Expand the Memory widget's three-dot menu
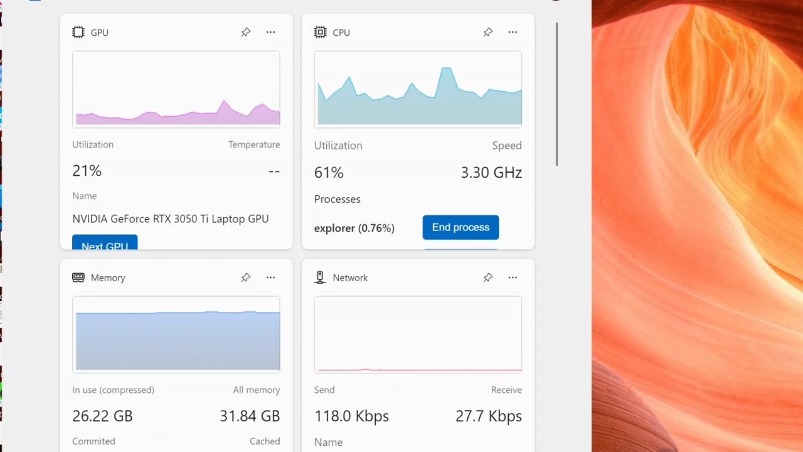Screen dimensions: 803x452 [270, 277]
